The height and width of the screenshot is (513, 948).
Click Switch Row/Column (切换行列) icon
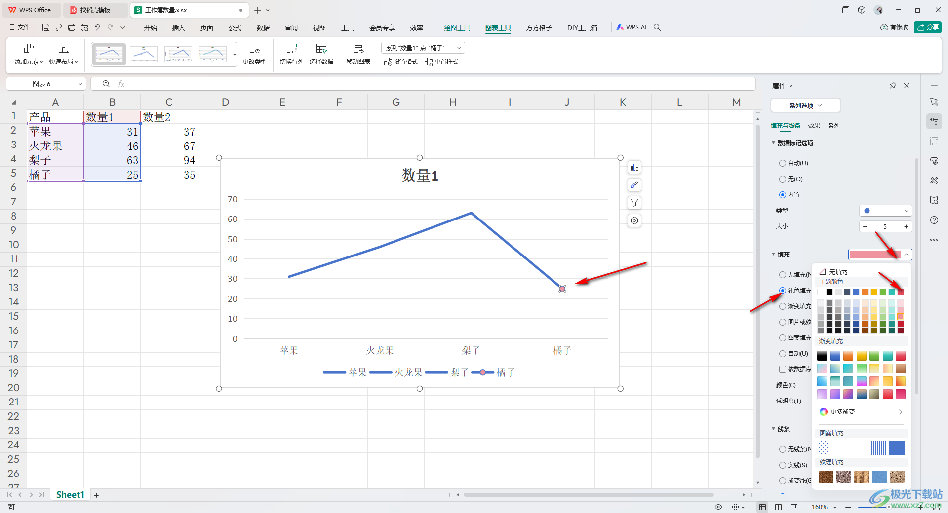click(291, 54)
